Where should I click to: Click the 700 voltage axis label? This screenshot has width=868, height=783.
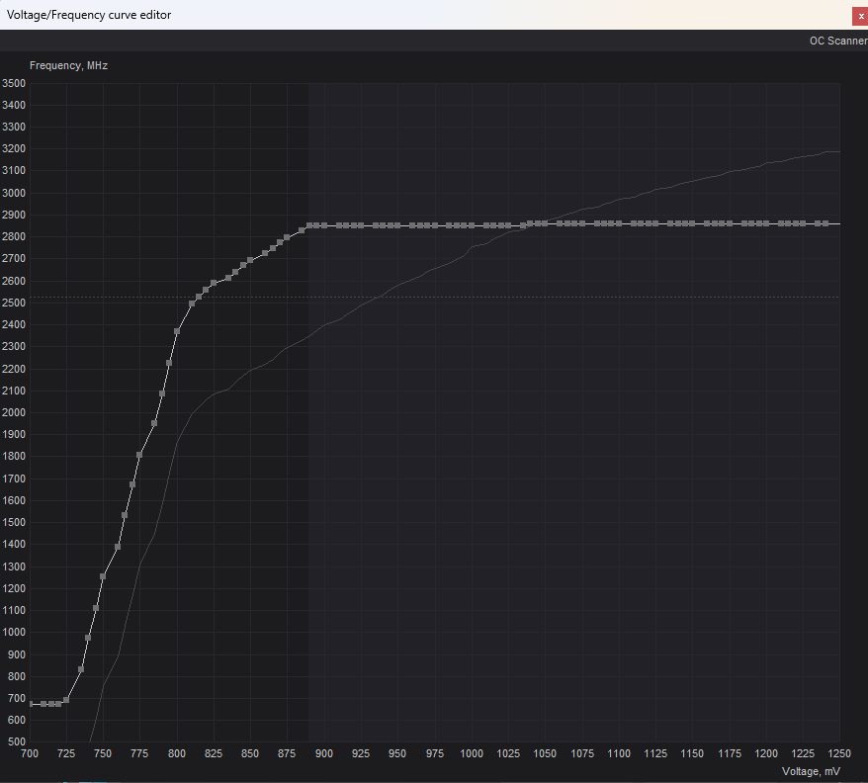point(30,753)
